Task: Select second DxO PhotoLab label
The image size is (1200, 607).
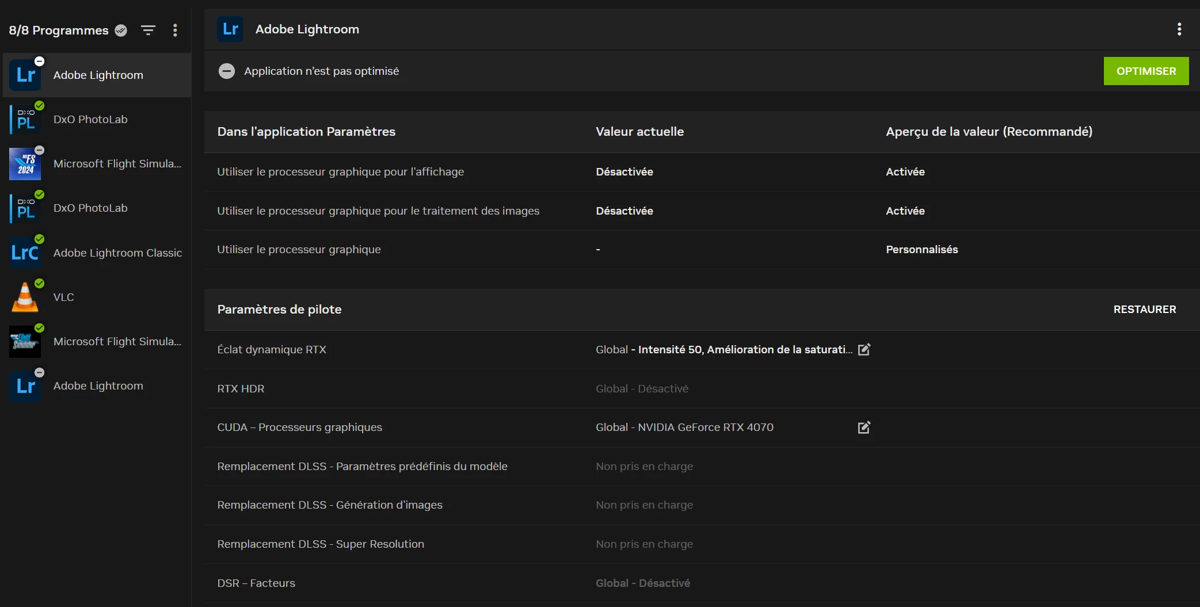Action: [90, 208]
